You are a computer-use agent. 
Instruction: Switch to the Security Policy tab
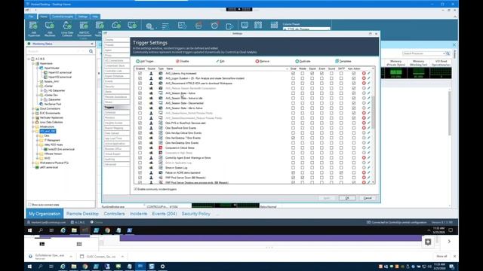196,214
